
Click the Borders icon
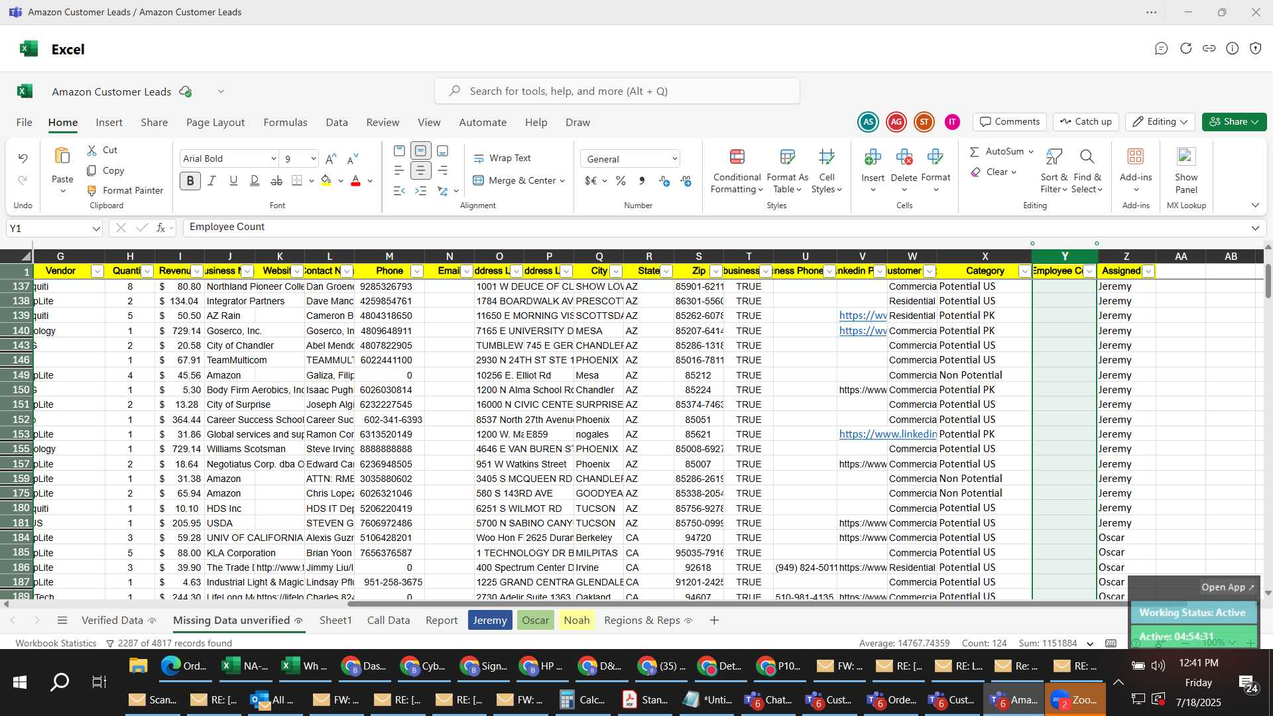297,180
